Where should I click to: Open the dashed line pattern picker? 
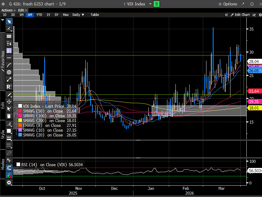point(9,145)
